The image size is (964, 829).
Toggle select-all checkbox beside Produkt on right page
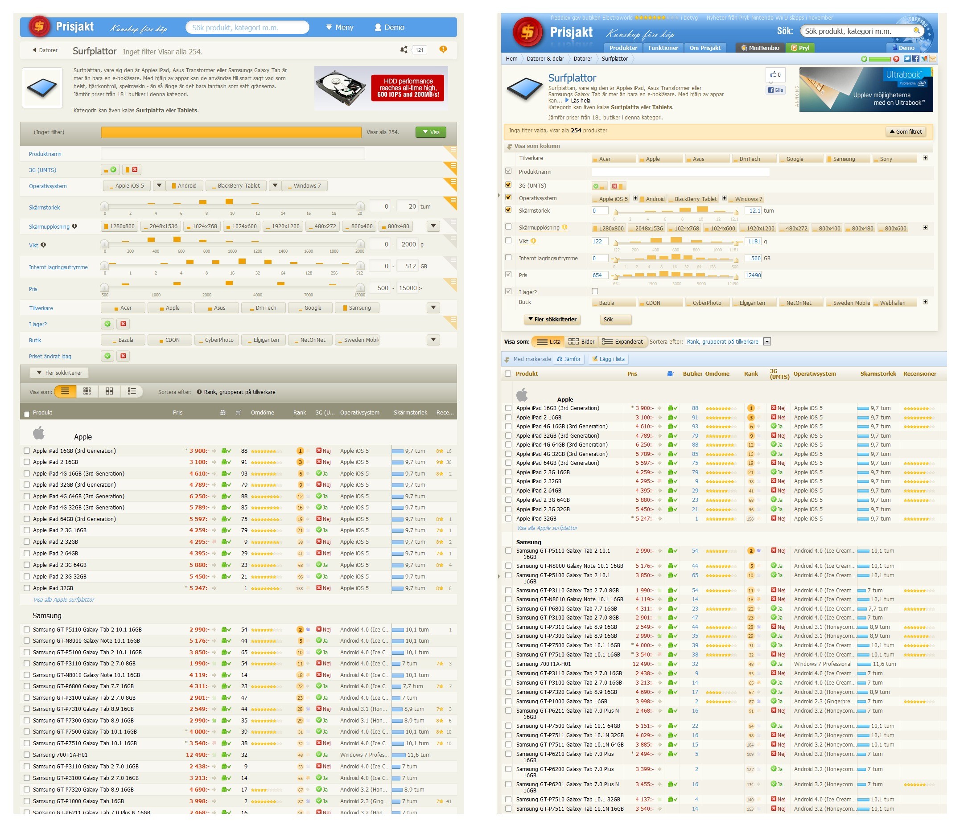pyautogui.click(x=507, y=374)
